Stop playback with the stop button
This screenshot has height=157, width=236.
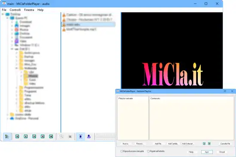51,136
